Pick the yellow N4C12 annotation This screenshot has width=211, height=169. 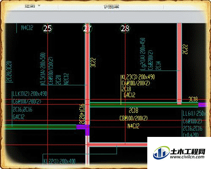(133, 126)
